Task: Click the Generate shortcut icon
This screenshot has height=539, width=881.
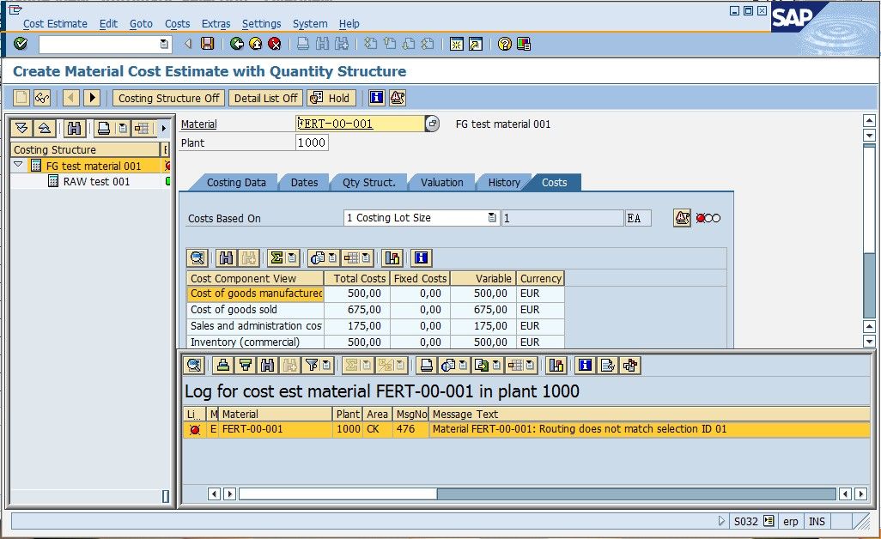Action: pyautogui.click(x=476, y=44)
